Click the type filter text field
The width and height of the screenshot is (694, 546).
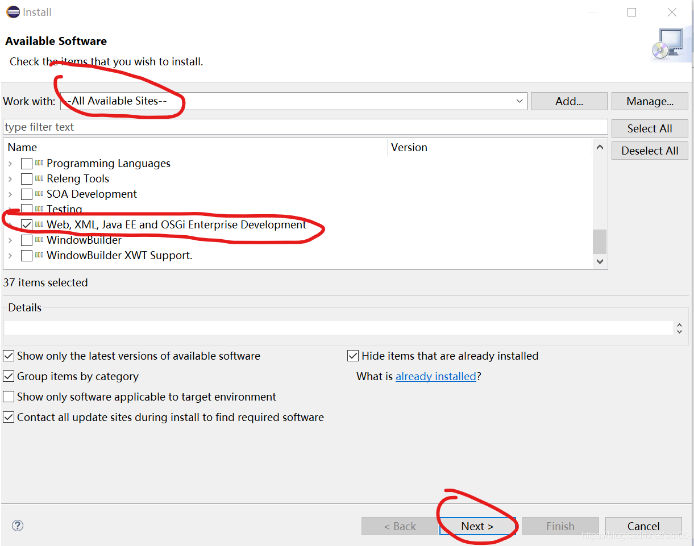point(305,127)
